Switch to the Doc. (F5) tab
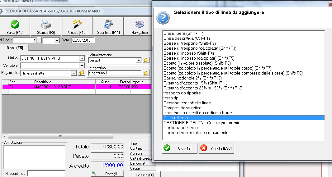 [x=15, y=48]
